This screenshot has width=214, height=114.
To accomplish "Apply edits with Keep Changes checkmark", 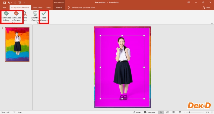I will (44, 16).
